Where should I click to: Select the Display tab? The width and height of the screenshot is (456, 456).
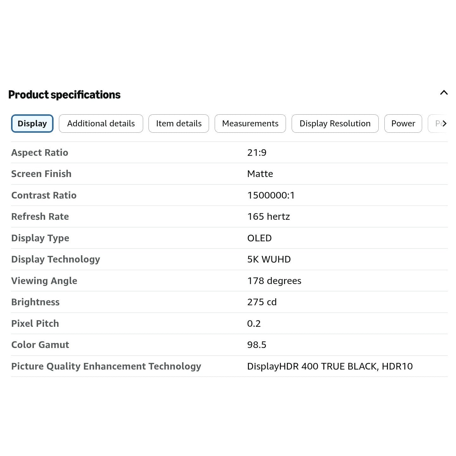[x=32, y=123]
